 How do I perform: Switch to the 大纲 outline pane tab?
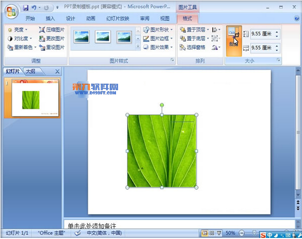click(x=30, y=72)
